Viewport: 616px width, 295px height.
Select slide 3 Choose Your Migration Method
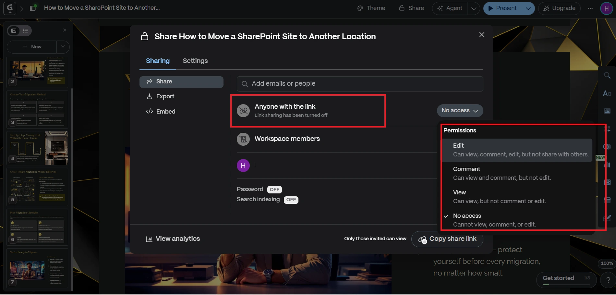[37, 109]
